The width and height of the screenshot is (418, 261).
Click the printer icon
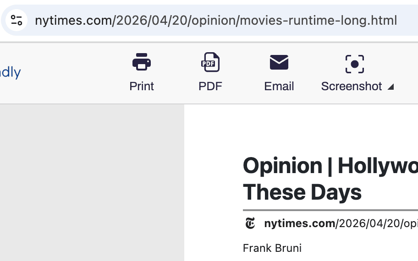tap(142, 62)
